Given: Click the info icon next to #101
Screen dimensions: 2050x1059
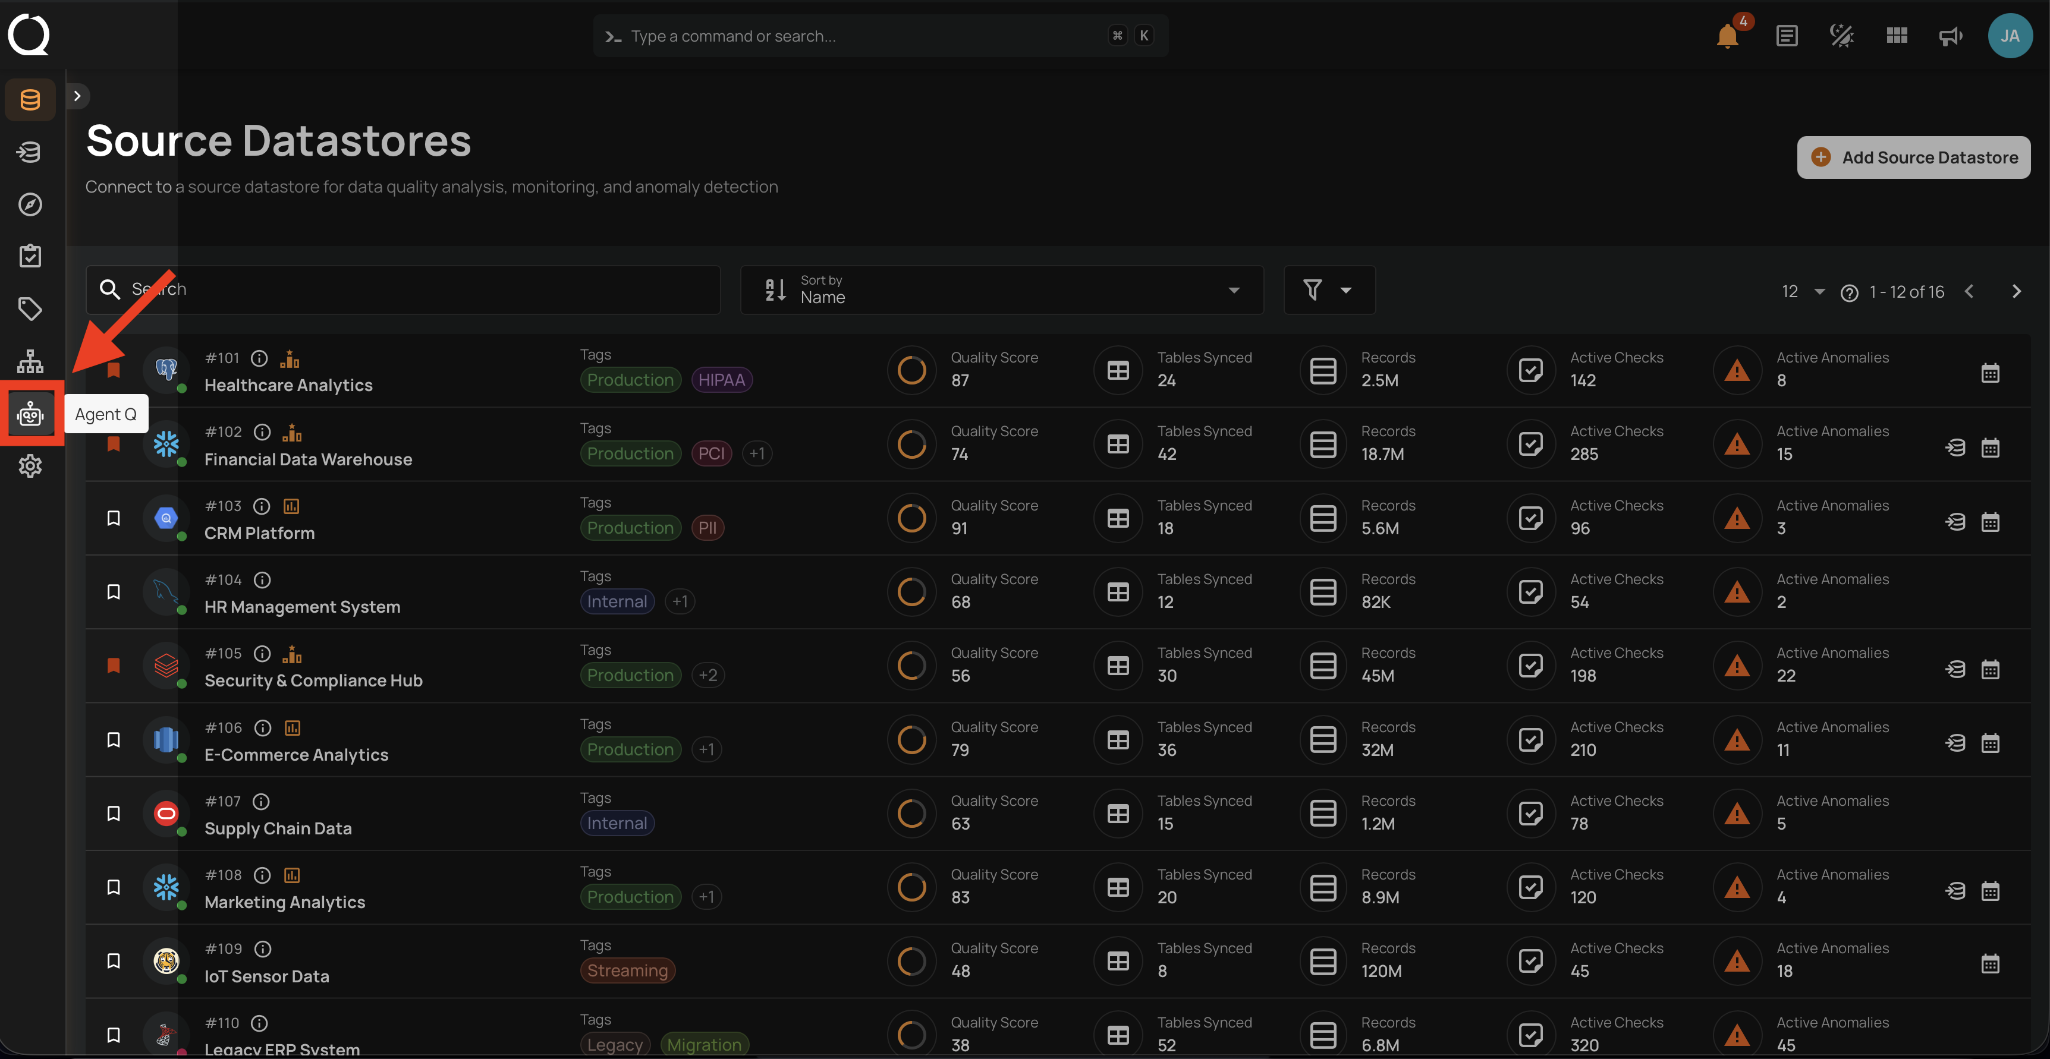Looking at the screenshot, I should (259, 358).
